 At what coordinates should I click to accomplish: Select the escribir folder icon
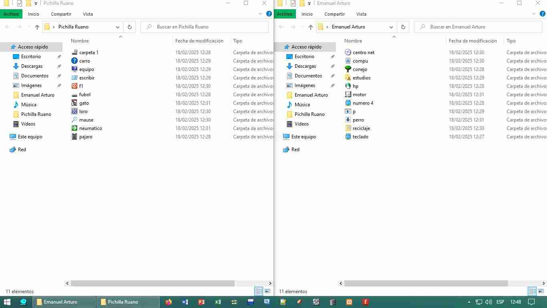pos(74,78)
